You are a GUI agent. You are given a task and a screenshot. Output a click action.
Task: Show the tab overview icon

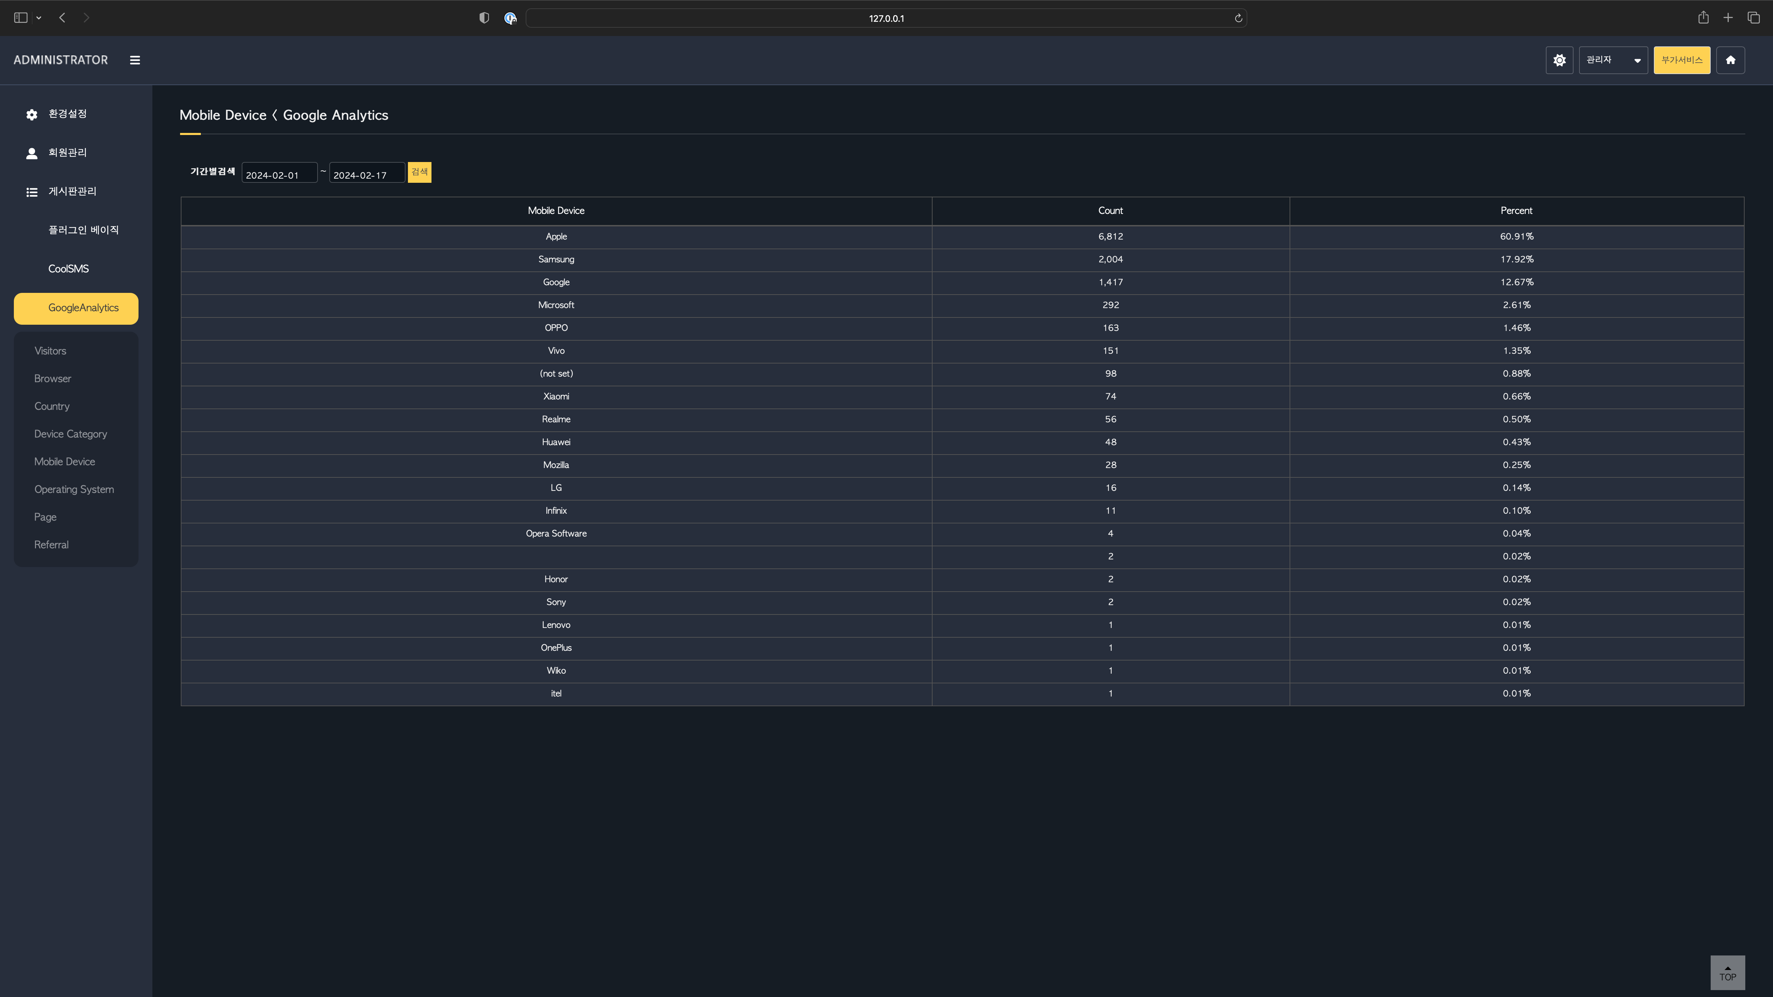pos(1753,18)
